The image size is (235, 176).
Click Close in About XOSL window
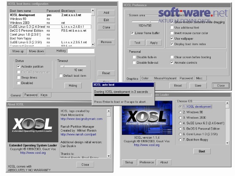click(x=85, y=165)
